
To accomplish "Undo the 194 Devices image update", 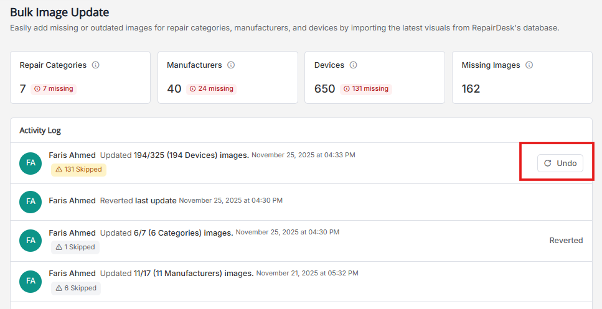I will [560, 163].
